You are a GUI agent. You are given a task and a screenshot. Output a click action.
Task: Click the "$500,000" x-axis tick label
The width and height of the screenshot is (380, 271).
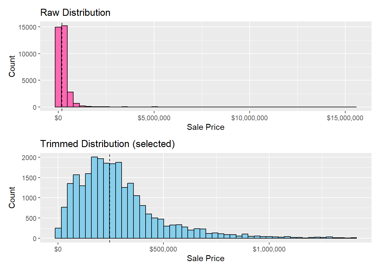pyautogui.click(x=163, y=249)
